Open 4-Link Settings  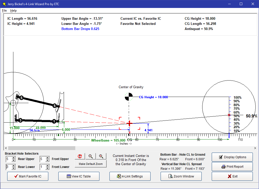pos(130,176)
